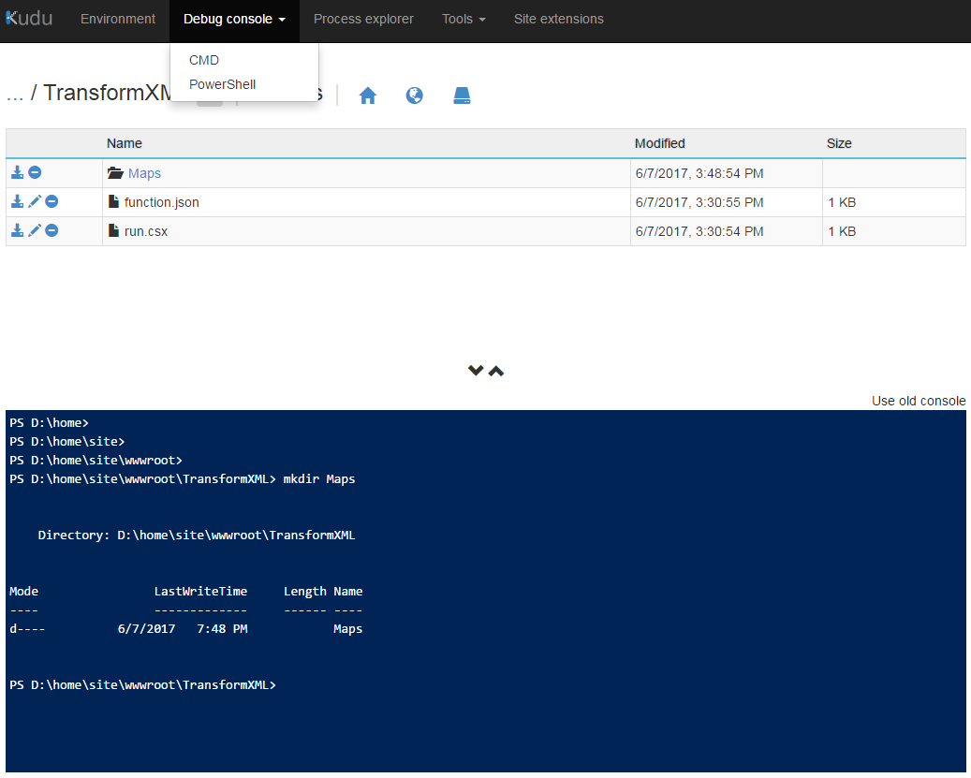Click run.csx size 1 KB
This screenshot has width=971, height=778.
[842, 231]
